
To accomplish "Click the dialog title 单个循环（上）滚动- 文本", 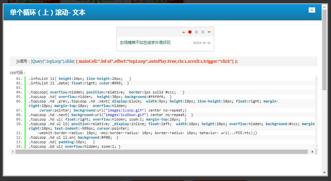I will coord(48,12).
